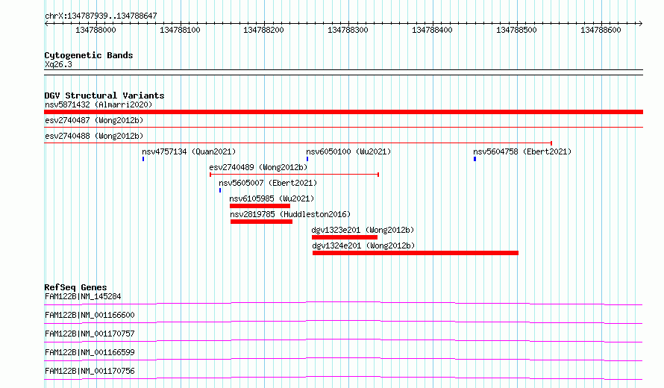Click the nsv6105985 (Wu2021) label
Image resolution: width=664 pixels, height=388 pixels.
(x=272, y=198)
